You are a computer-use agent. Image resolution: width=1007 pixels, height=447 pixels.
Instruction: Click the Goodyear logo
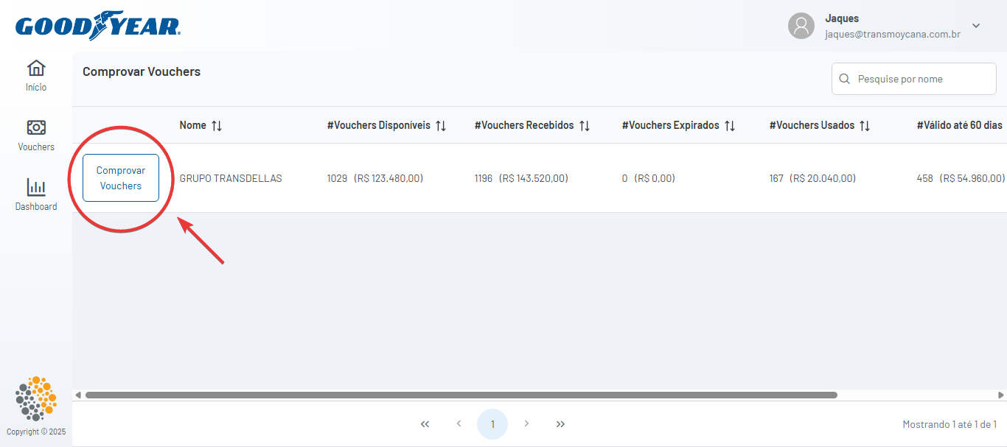97,27
